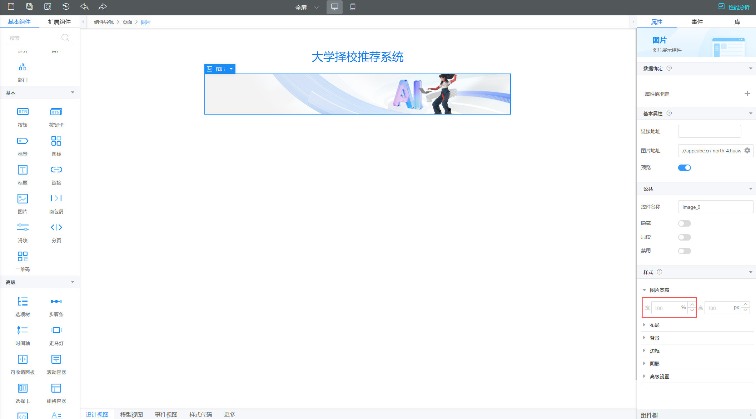Click performance analysis (性能分析) button

[735, 7]
